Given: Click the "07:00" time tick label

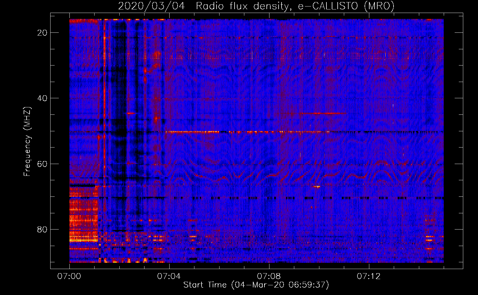Looking at the screenshot, I should tap(69, 276).
